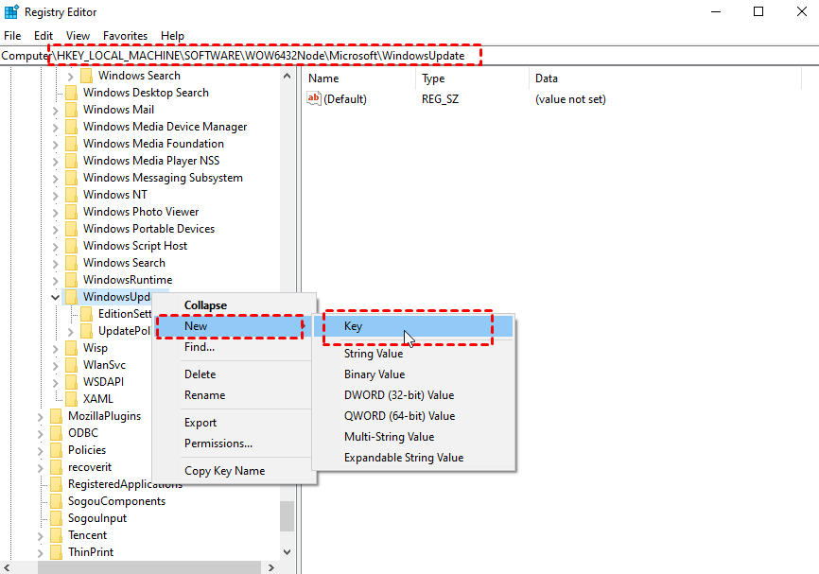Click the (Default) string value icon
This screenshot has height=574, width=819.
[x=313, y=98]
